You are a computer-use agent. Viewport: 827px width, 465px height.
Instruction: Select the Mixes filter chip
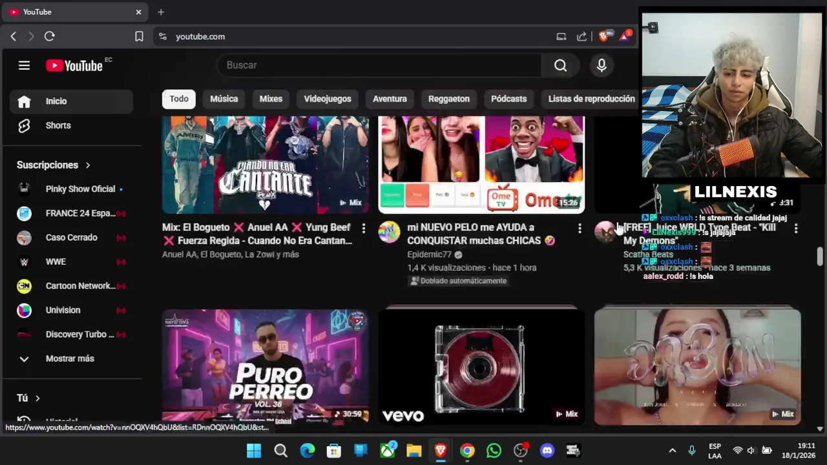click(271, 99)
